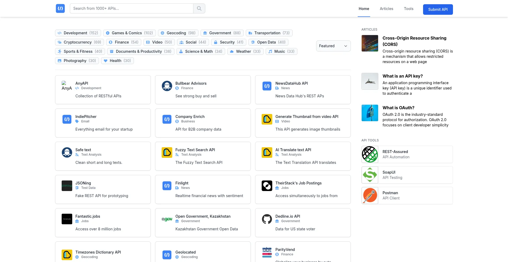Viewport: 508px width, 262px height.
Task: Click the Postman orange logo icon
Action: tap(370, 196)
